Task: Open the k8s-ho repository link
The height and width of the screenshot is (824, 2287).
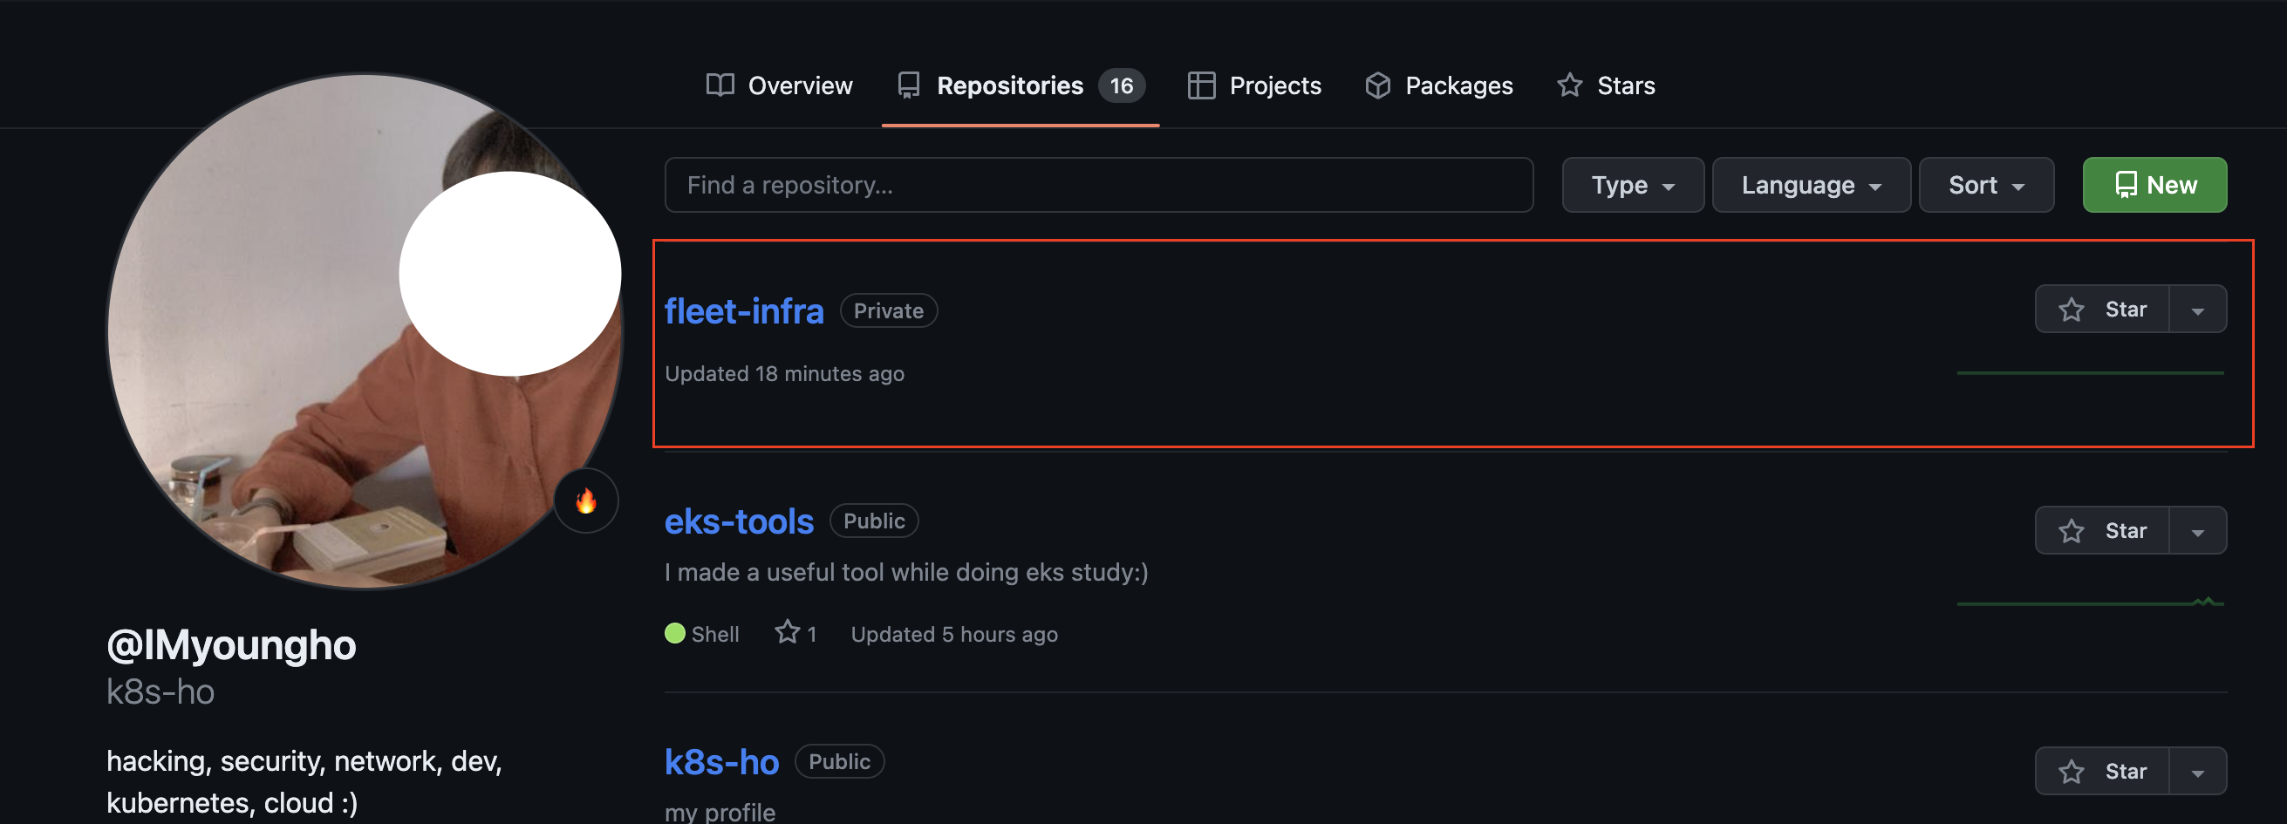Action: (x=722, y=762)
